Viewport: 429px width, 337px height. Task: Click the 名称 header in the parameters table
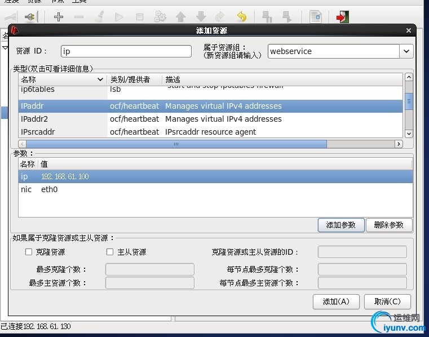coord(28,164)
